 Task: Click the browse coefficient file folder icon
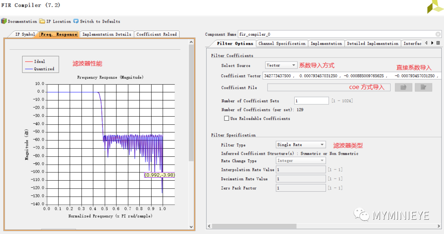(x=403, y=87)
